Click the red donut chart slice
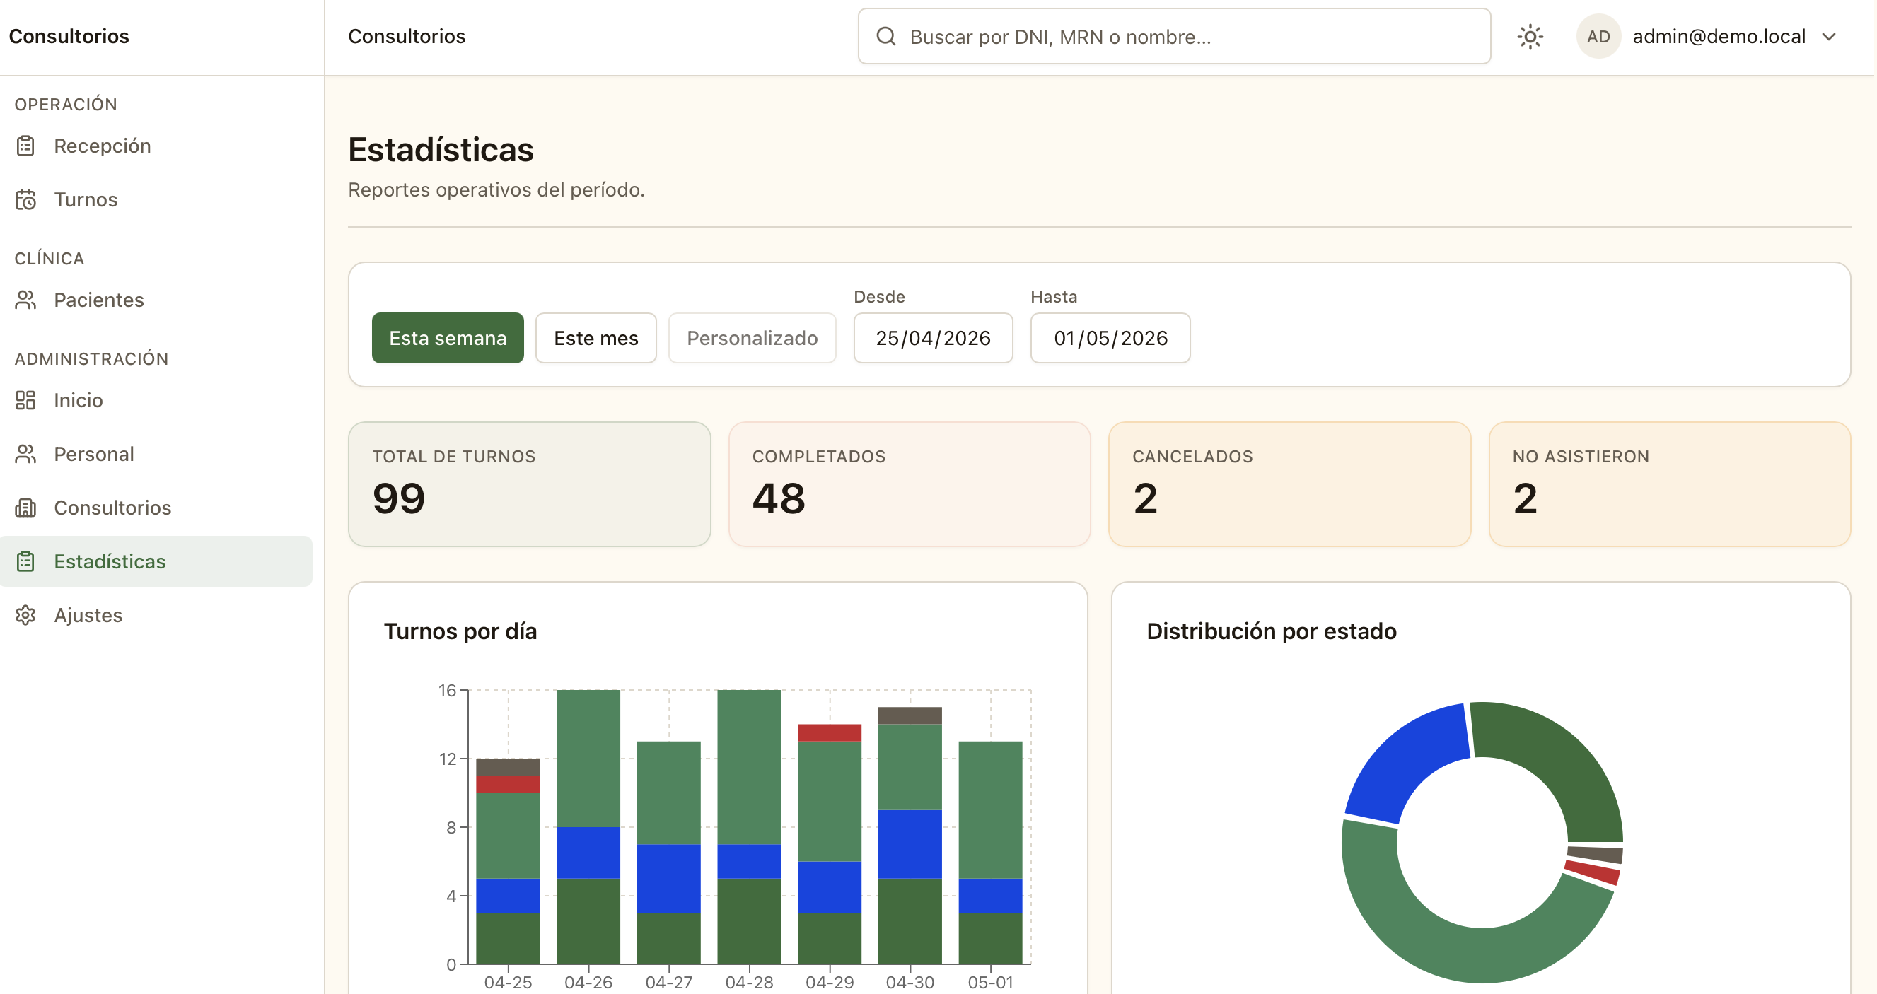Viewport: 1877px width, 994px height. point(1593,873)
